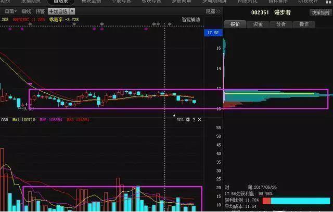Toggle 圈线 drawing mode

point(26,11)
